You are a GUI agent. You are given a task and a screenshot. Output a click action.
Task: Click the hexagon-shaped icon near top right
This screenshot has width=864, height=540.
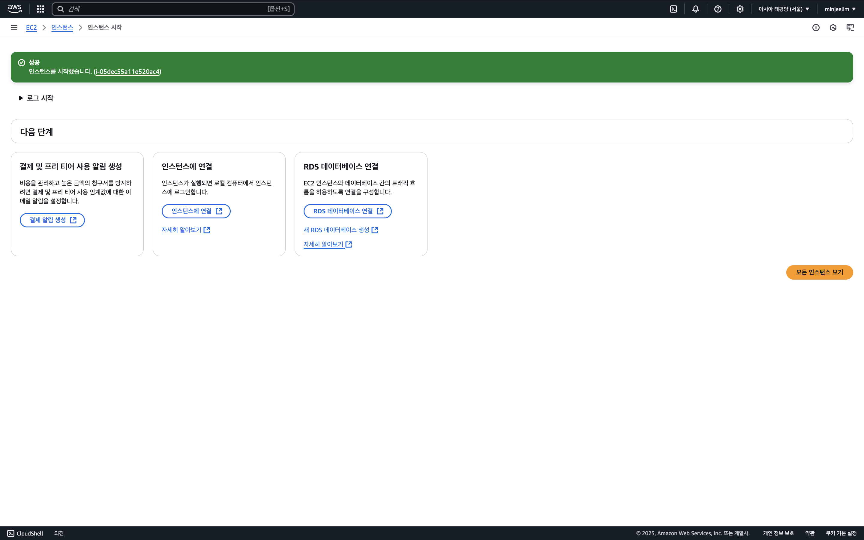833,28
